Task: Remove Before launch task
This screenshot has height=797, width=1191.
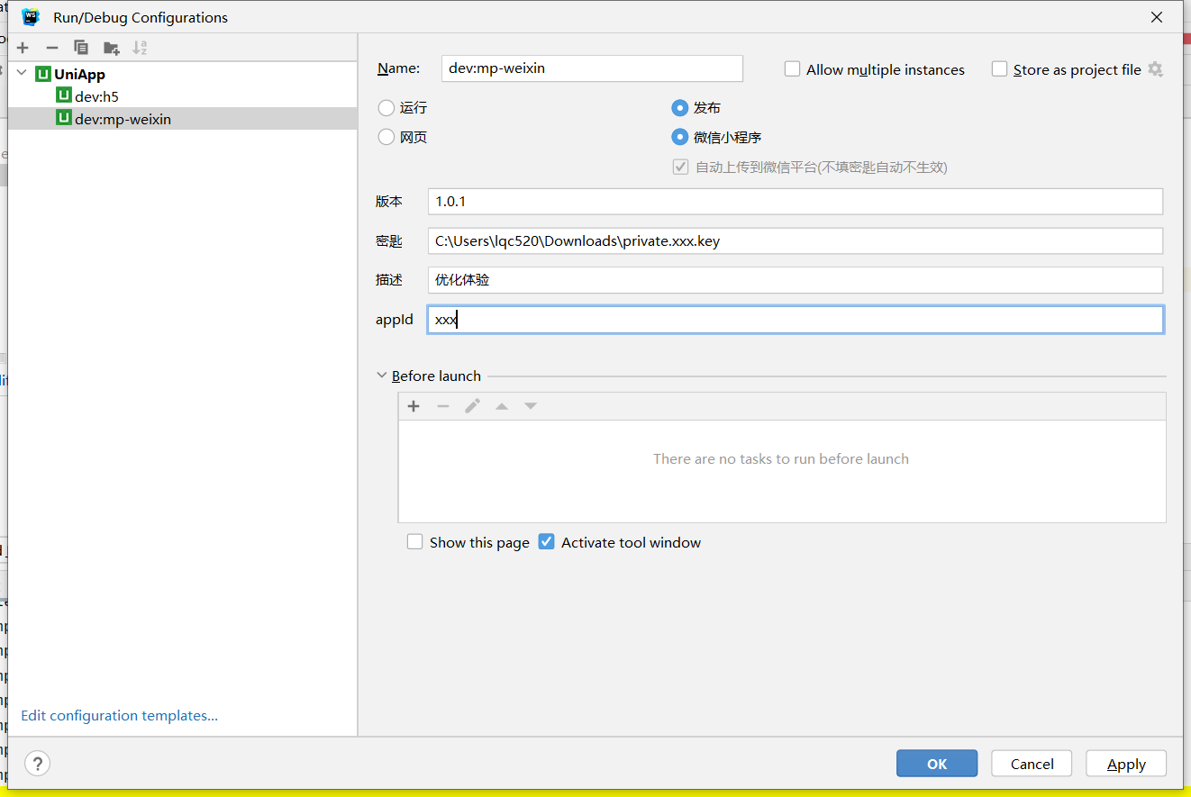Action: (x=443, y=406)
